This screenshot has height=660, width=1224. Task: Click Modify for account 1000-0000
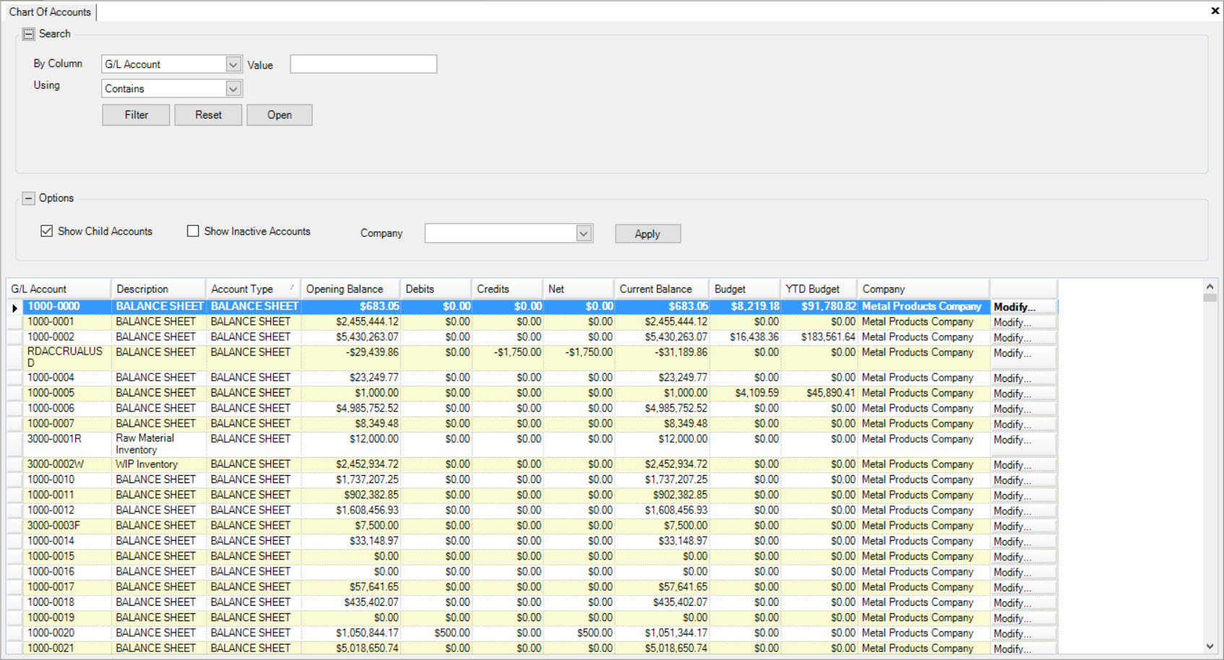[x=1023, y=307]
